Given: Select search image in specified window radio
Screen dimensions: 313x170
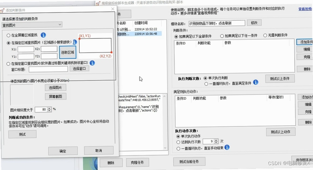Looking at the screenshot, I should (x=8, y=64).
